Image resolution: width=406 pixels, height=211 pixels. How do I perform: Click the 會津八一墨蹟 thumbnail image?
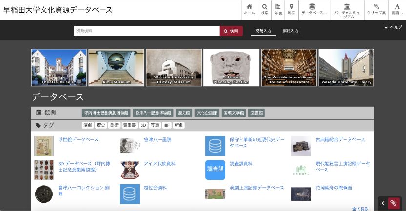(129, 146)
